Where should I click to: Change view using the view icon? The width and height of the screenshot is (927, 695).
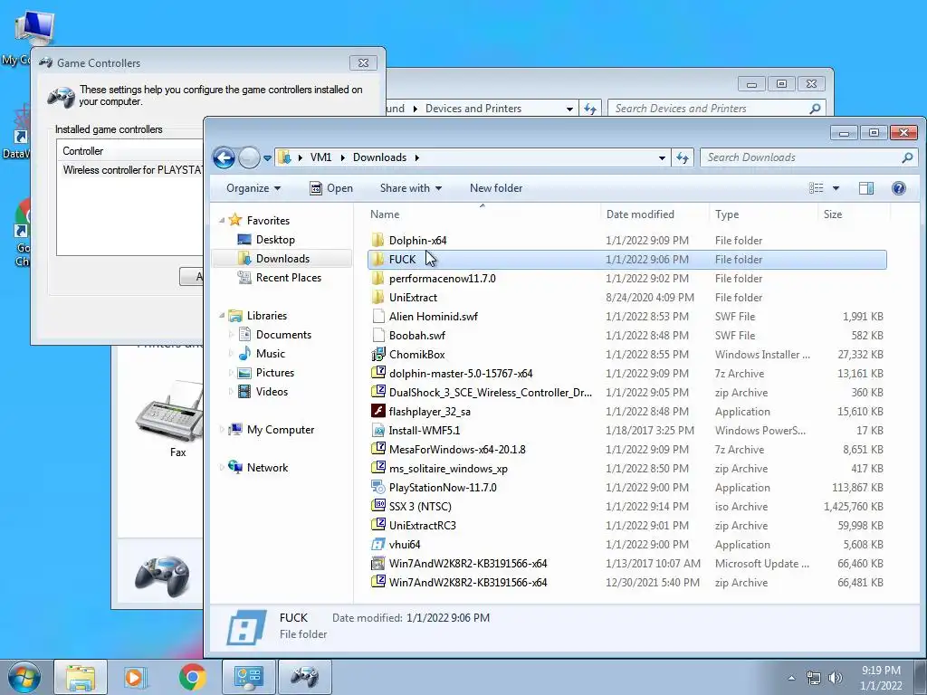point(816,188)
